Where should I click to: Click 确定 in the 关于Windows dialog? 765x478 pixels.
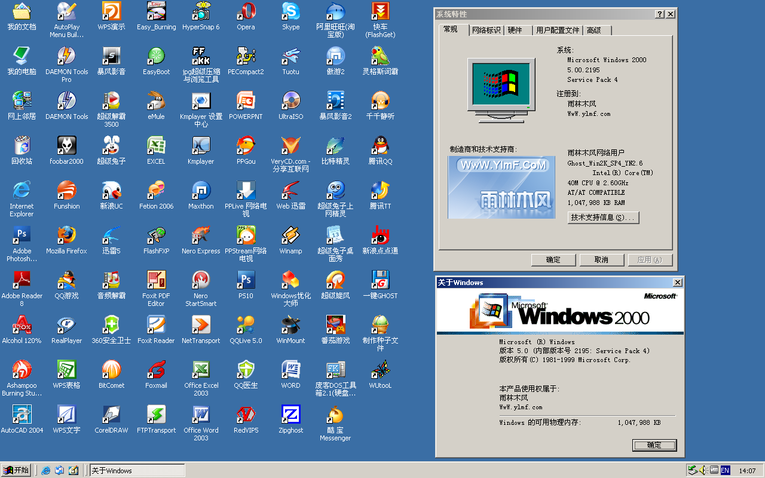coord(654,445)
